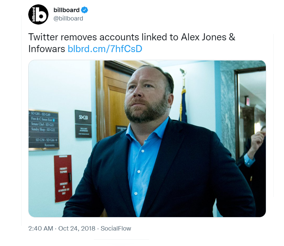Viewport: 284px width, 246px height.
Task: Open the @billboard handle
Action: pos(68,18)
